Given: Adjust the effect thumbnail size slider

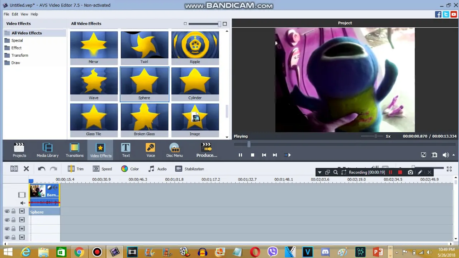Looking at the screenshot, I should point(219,24).
